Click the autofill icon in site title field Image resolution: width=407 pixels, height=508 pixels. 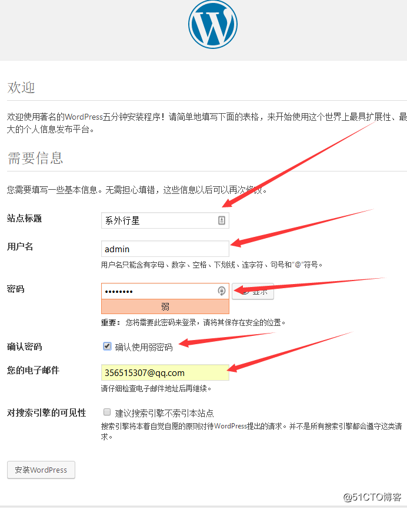[222, 220]
